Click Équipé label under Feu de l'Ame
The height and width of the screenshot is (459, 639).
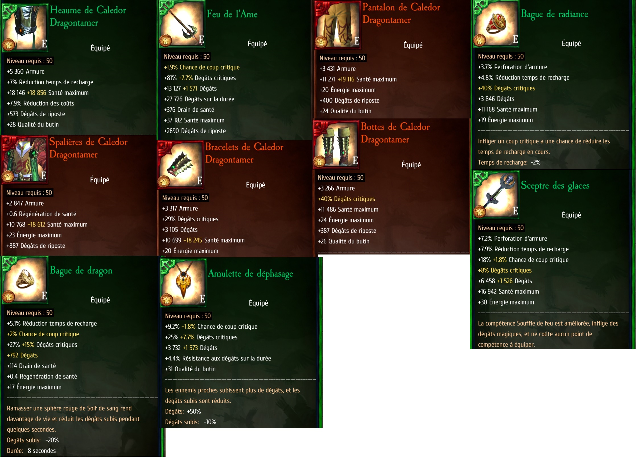(257, 43)
